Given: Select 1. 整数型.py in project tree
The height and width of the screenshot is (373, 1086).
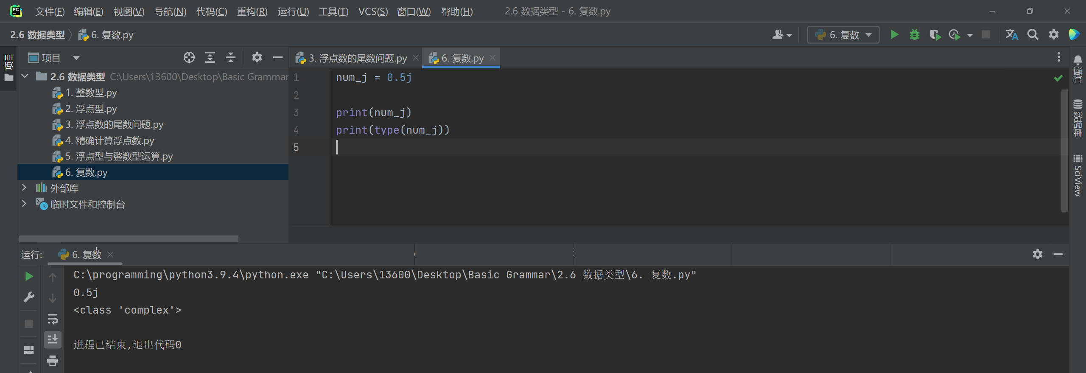Looking at the screenshot, I should [x=90, y=93].
